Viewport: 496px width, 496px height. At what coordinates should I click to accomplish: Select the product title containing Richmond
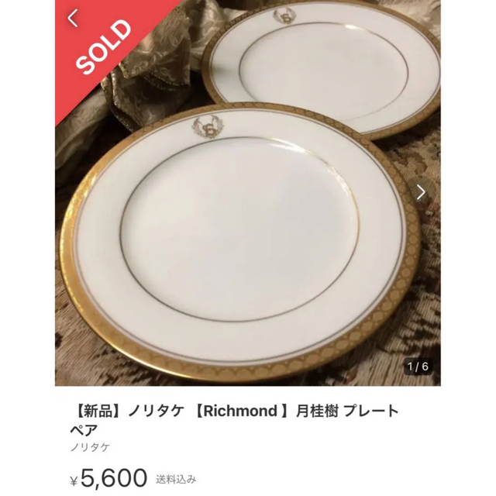pyautogui.click(x=234, y=420)
